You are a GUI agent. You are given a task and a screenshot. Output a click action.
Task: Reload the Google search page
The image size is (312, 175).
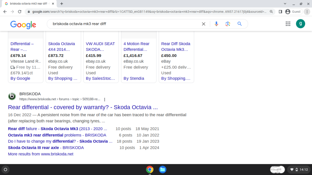click(x=20, y=12)
